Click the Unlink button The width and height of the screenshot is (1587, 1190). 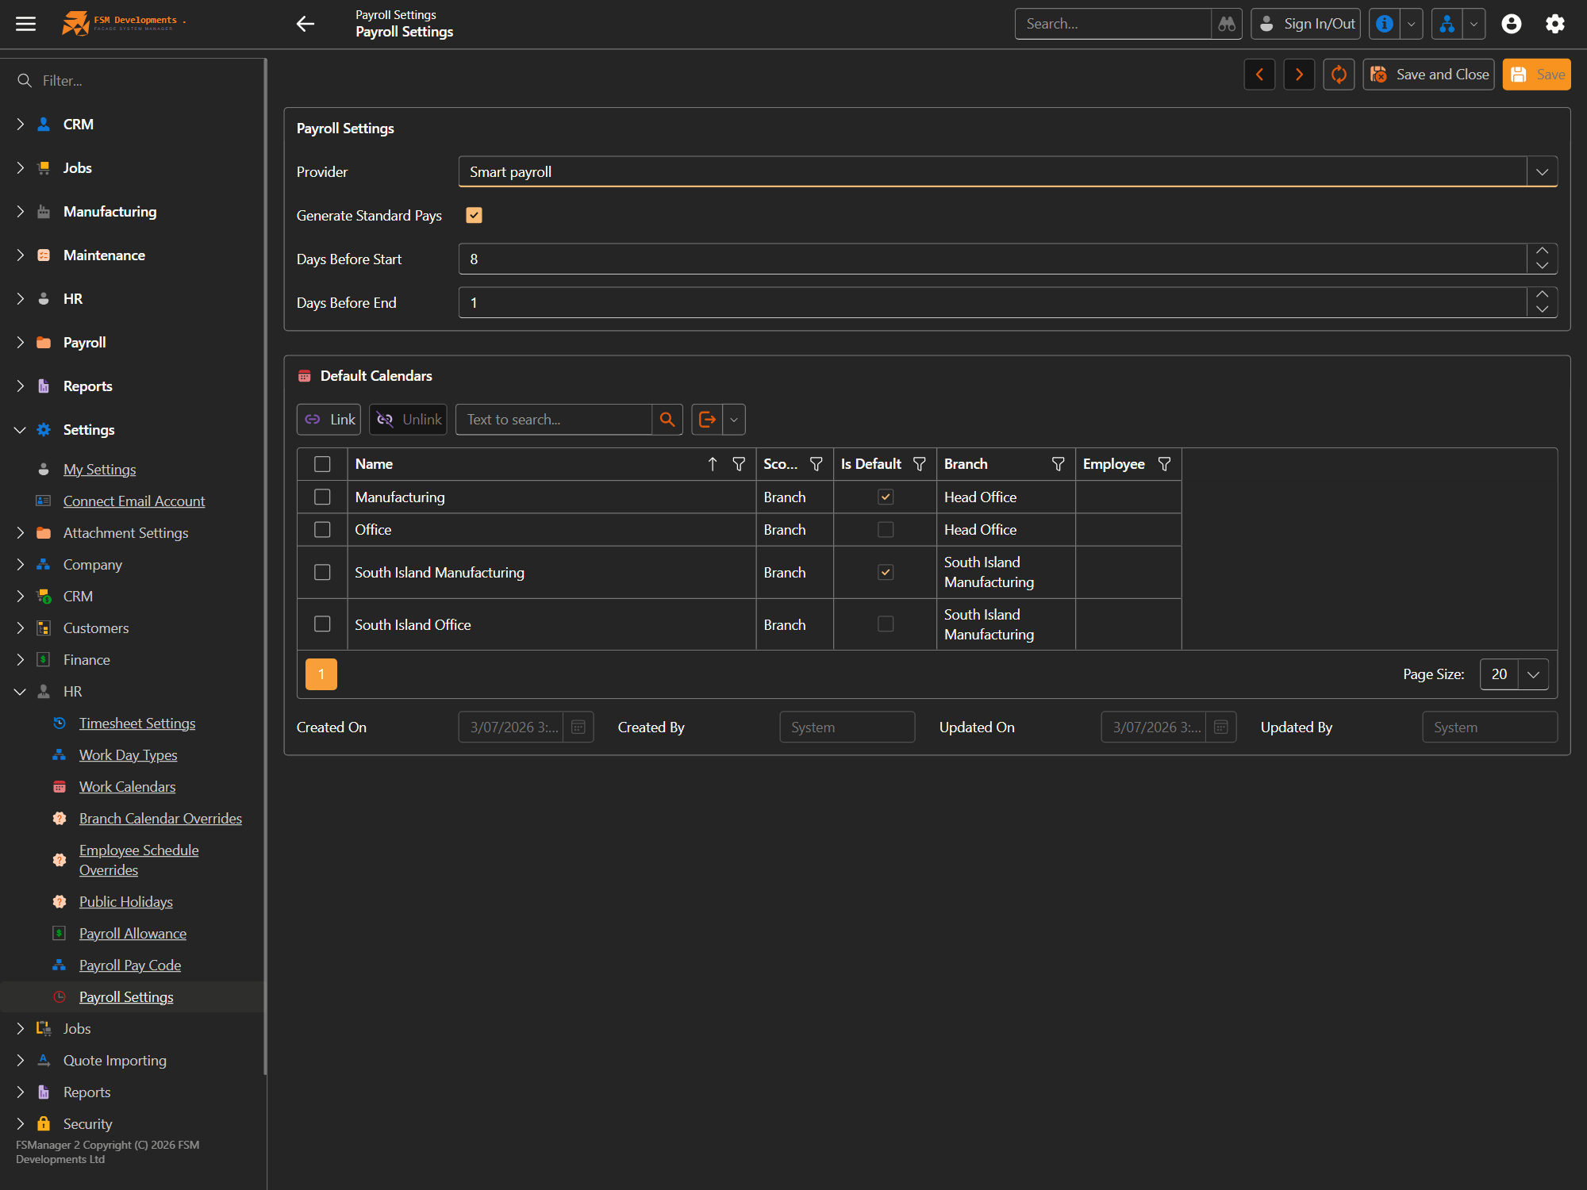coord(408,420)
